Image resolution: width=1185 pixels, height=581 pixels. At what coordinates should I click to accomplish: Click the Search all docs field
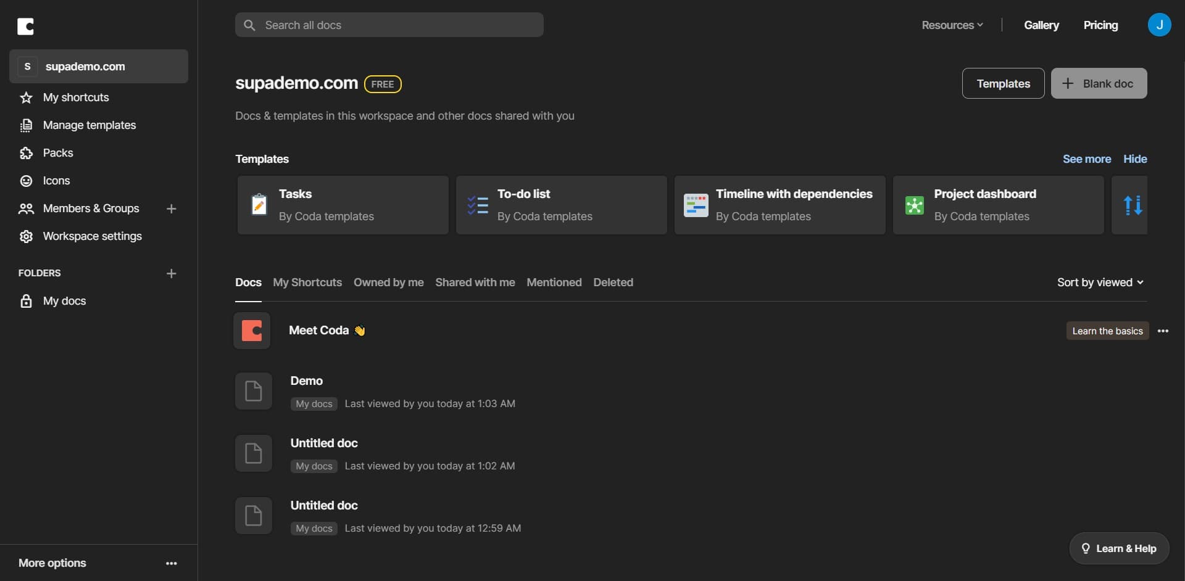click(x=389, y=25)
